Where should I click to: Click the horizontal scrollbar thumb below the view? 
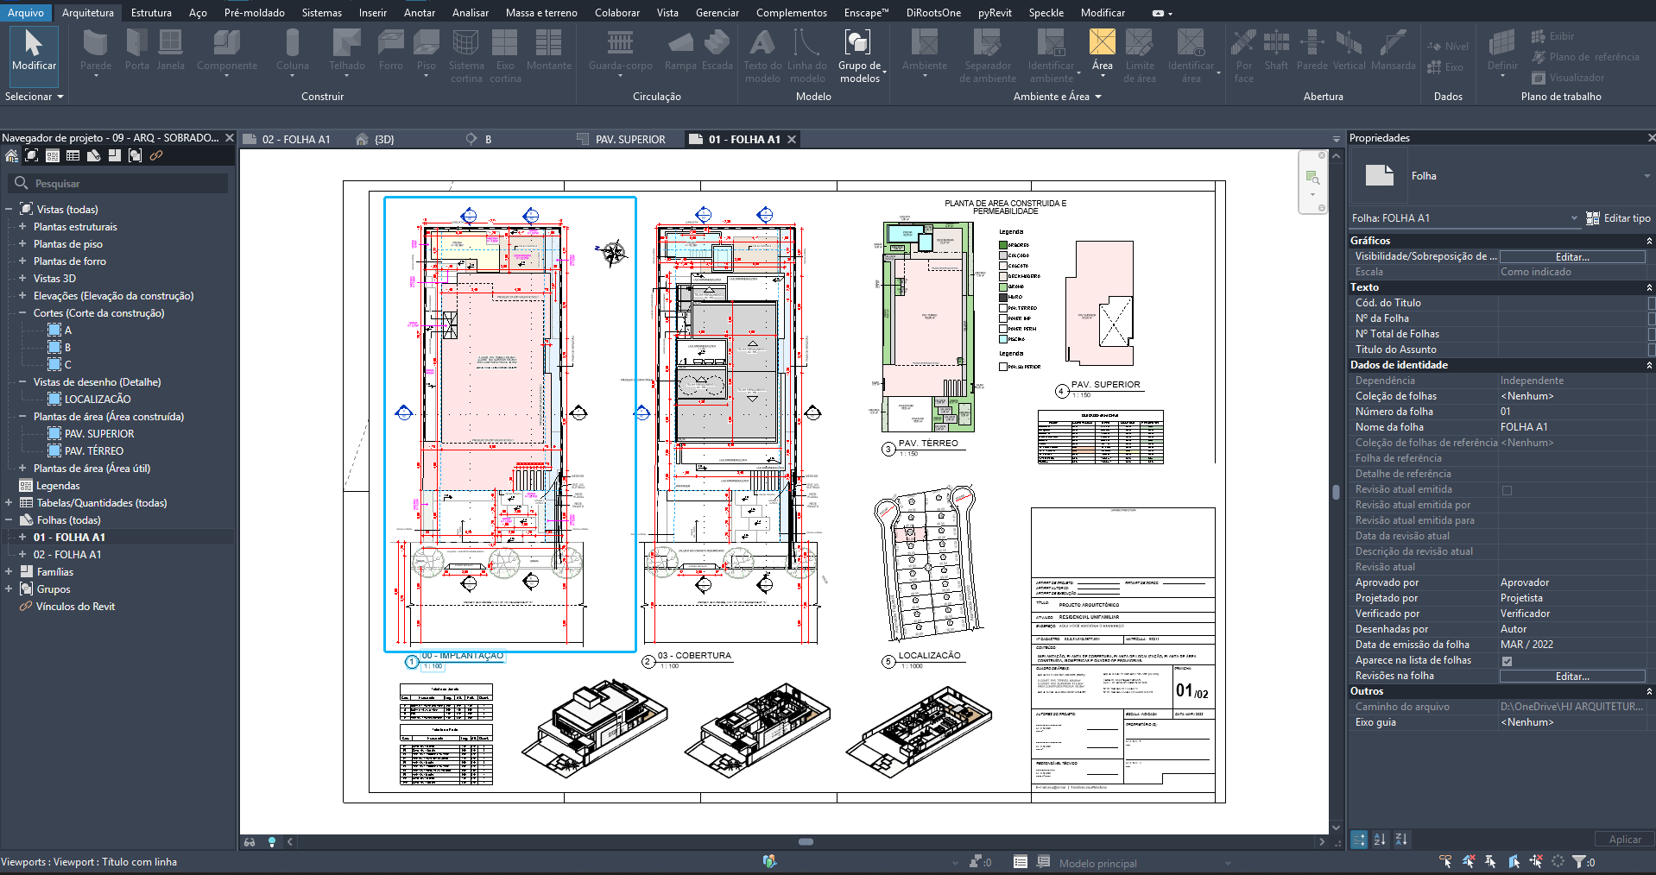(x=806, y=841)
